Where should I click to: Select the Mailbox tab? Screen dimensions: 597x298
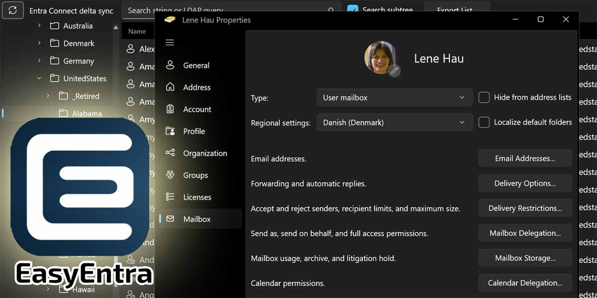pyautogui.click(x=200, y=219)
